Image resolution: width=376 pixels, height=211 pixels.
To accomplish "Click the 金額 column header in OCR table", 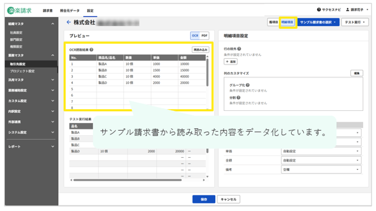I will tap(192, 58).
